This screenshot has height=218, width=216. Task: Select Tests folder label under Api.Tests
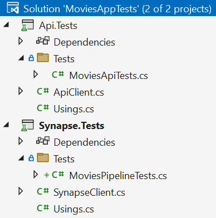64,59
